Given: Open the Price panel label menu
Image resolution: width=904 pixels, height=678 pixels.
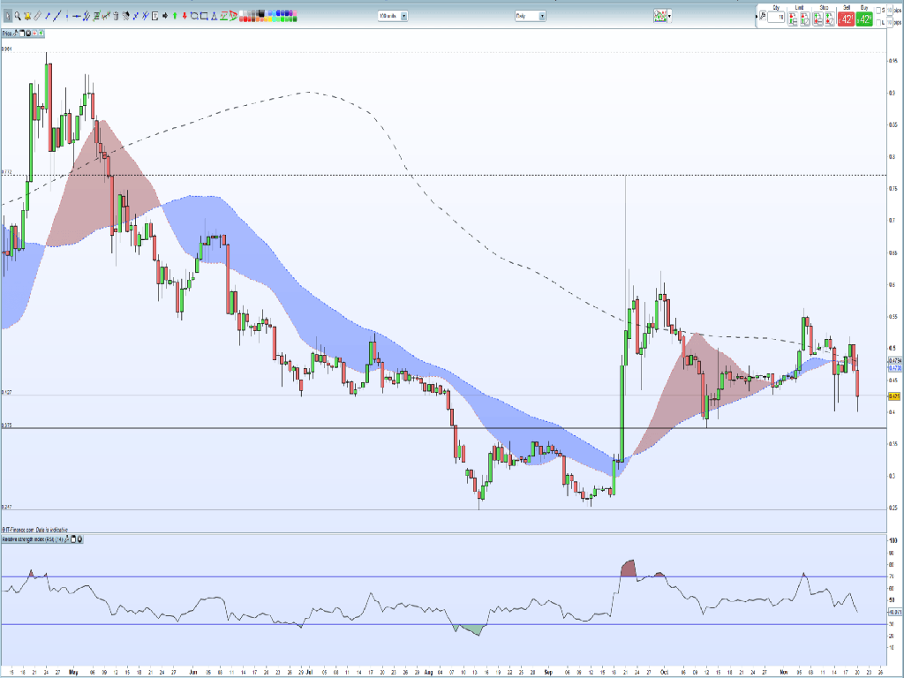Looking at the screenshot, I should pyautogui.click(x=8, y=33).
